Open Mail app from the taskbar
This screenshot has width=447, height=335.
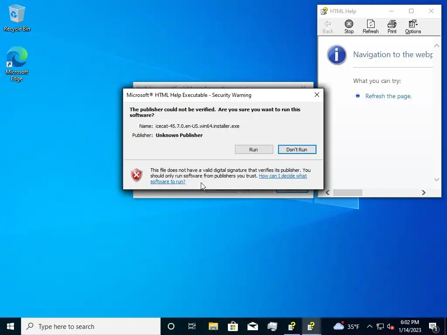253,326
